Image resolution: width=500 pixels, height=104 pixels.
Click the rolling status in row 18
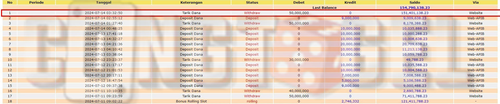click(x=252, y=101)
